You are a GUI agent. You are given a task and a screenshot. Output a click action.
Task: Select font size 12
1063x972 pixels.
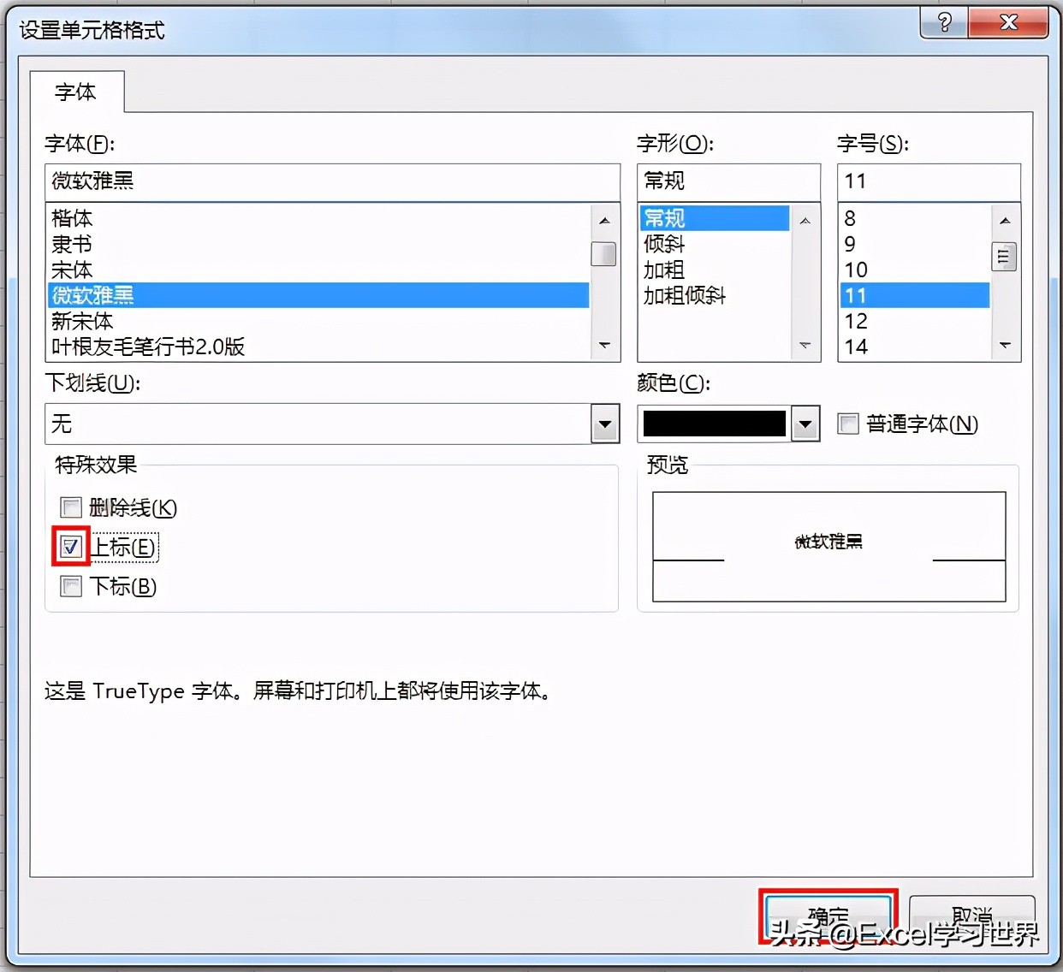tap(915, 321)
